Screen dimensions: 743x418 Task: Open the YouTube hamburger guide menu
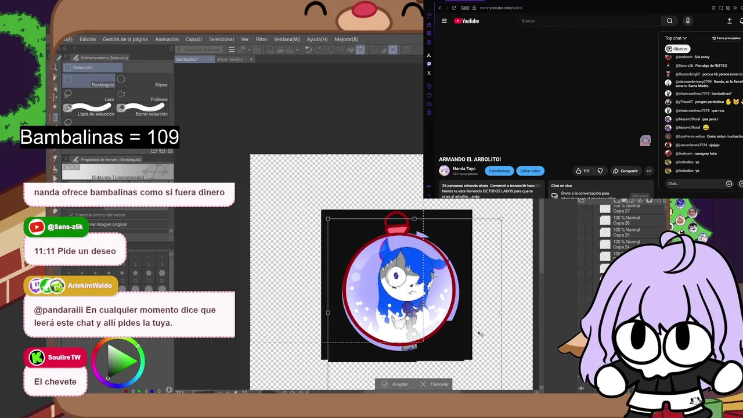(444, 21)
